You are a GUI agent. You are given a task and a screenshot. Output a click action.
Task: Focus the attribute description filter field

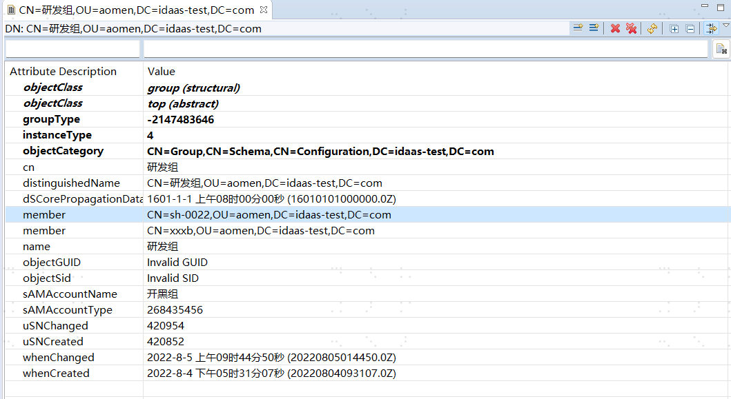tap(72, 49)
